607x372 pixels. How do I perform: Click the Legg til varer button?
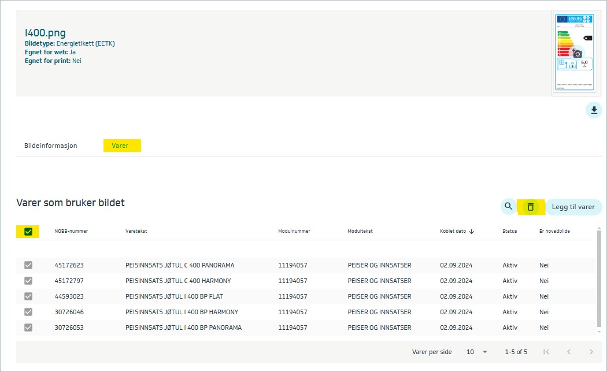(573, 207)
